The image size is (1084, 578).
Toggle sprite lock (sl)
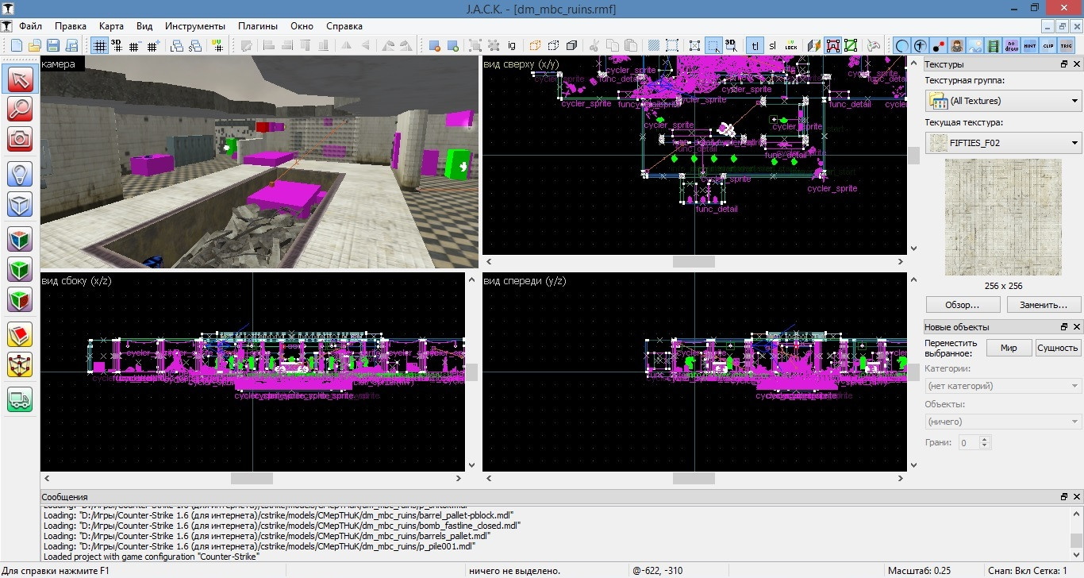pos(772,45)
